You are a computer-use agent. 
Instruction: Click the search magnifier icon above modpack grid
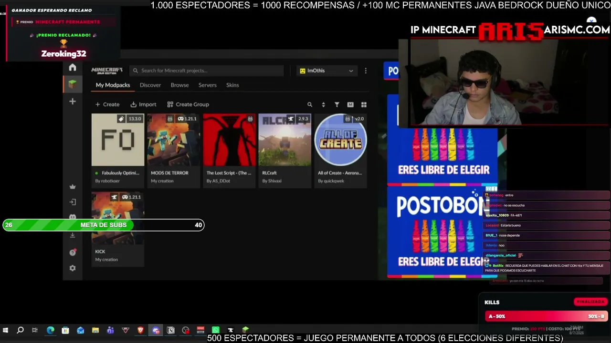coord(310,105)
